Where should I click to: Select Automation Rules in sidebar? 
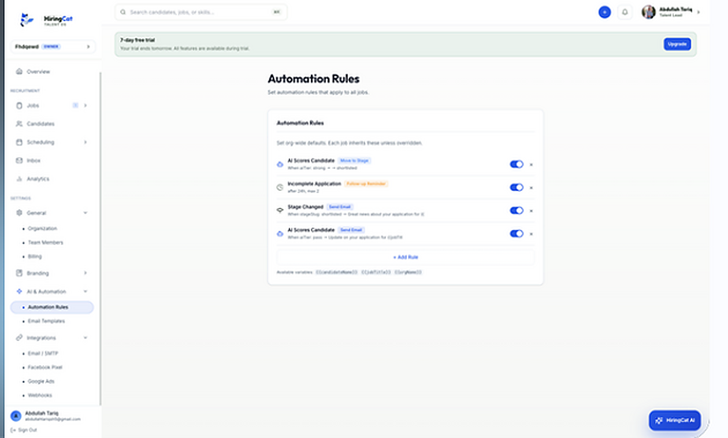52,307
